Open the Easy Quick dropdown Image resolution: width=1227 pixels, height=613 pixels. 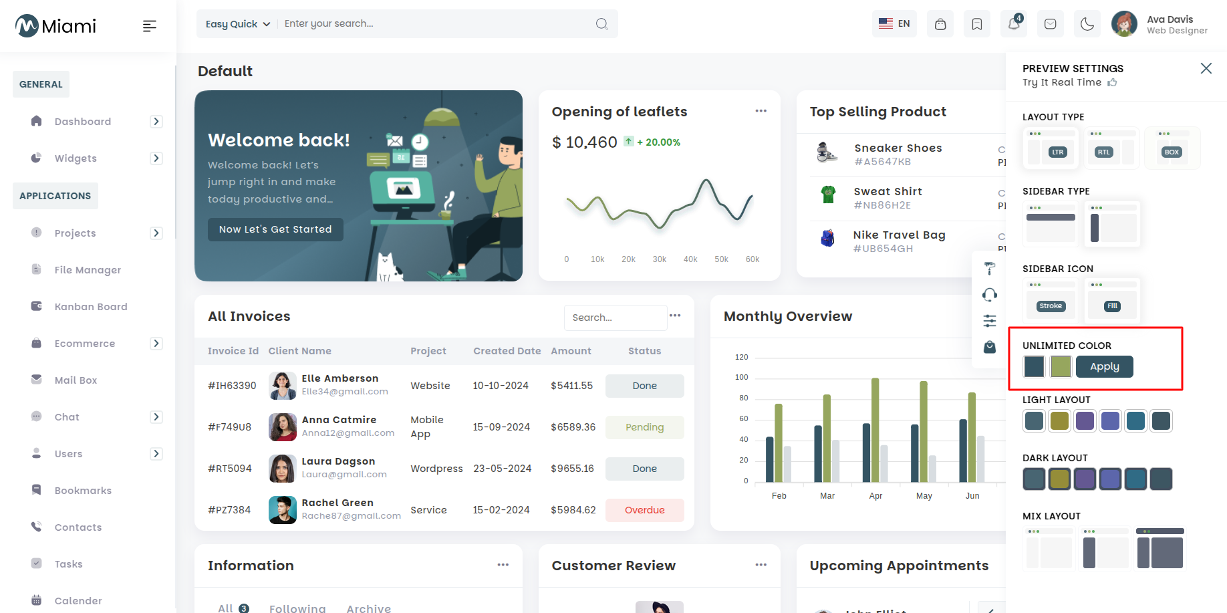click(238, 24)
